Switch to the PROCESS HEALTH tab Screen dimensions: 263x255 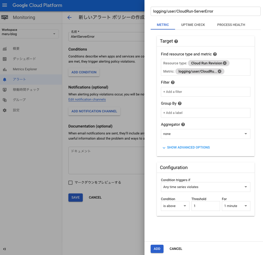[x=231, y=25]
